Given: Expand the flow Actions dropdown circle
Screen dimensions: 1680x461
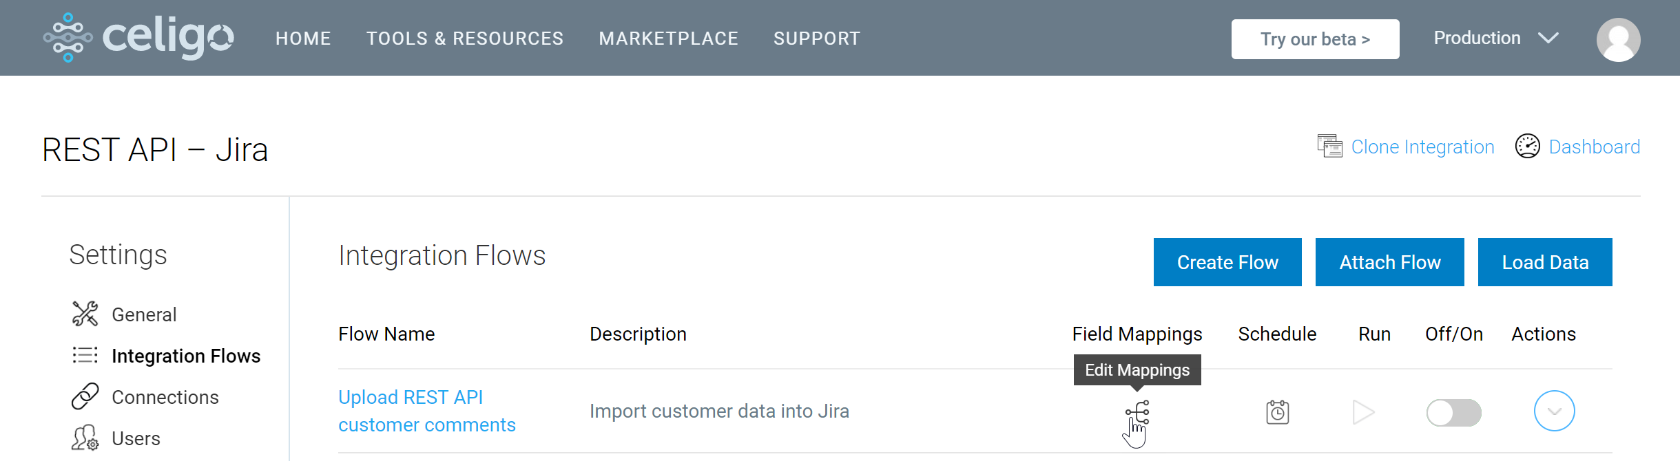Looking at the screenshot, I should 1554,411.
